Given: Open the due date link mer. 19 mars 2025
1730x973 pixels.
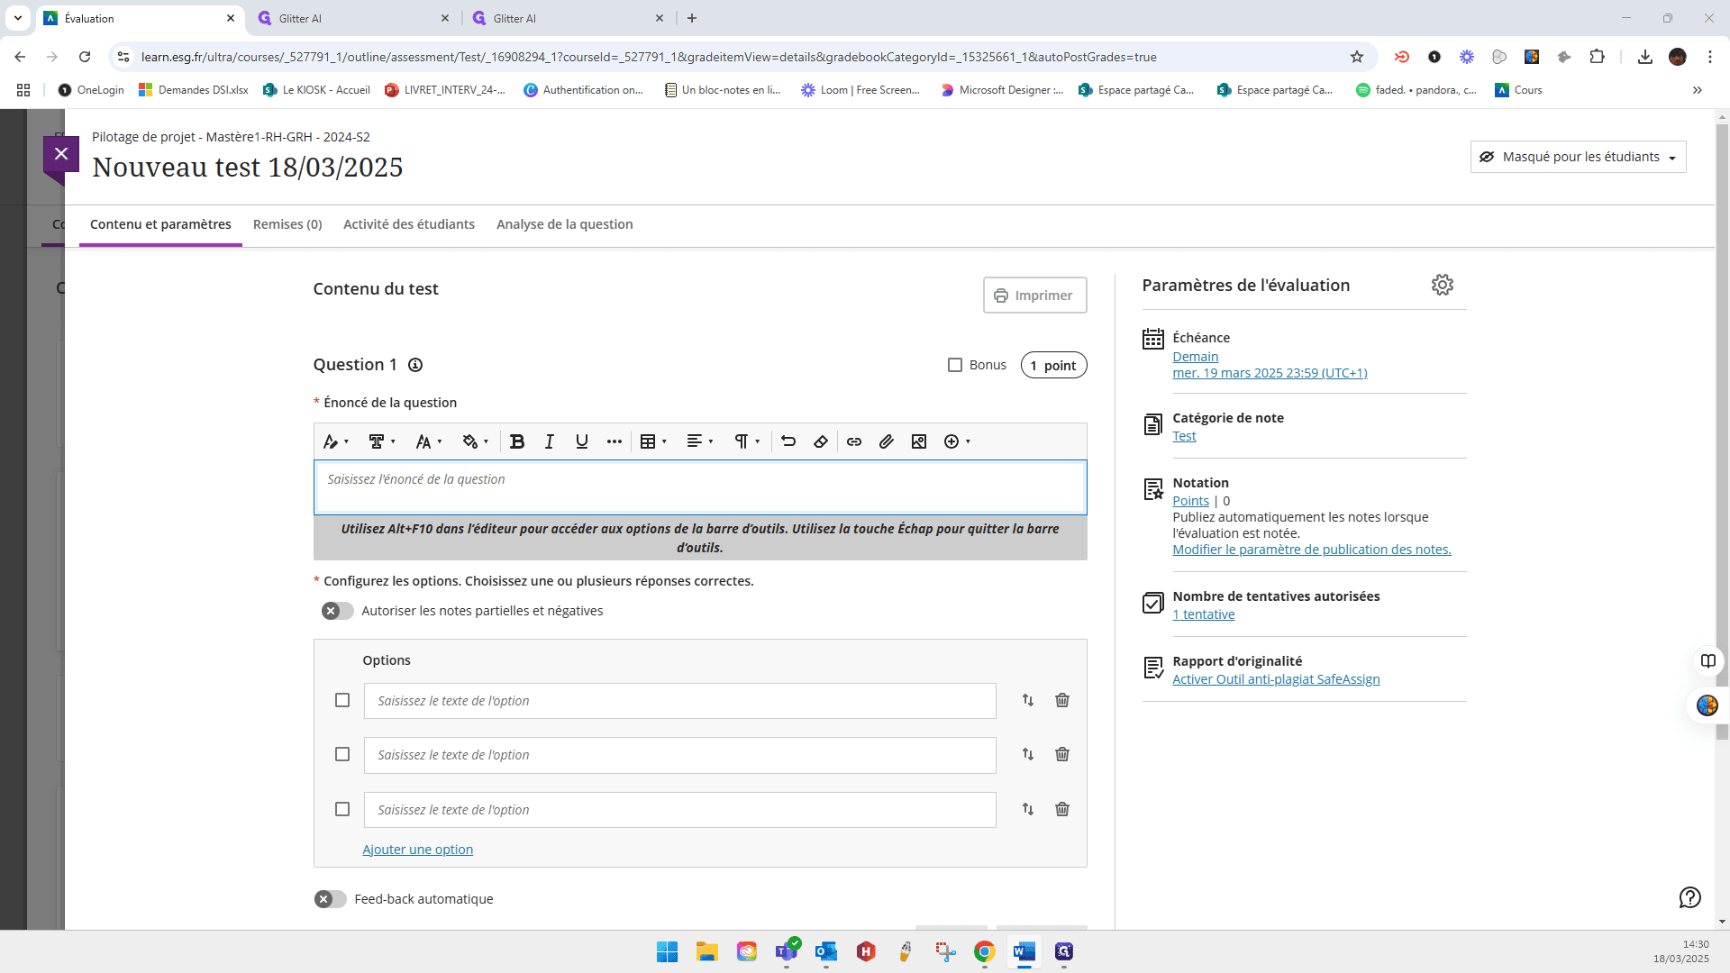Looking at the screenshot, I should (x=1270, y=373).
